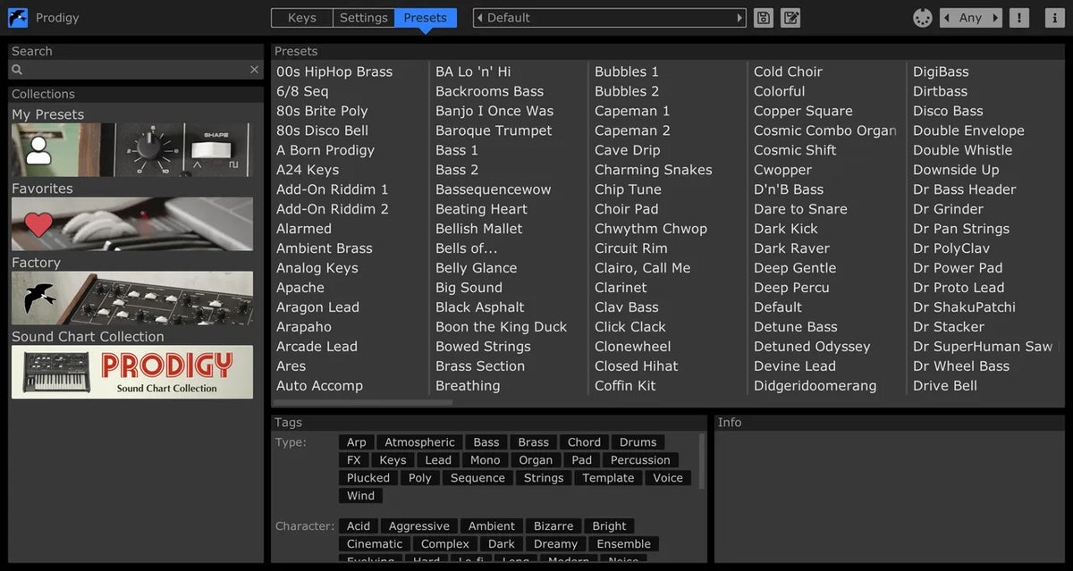Select the A Born Prodigy preset
Image resolution: width=1073 pixels, height=571 pixels.
point(325,150)
